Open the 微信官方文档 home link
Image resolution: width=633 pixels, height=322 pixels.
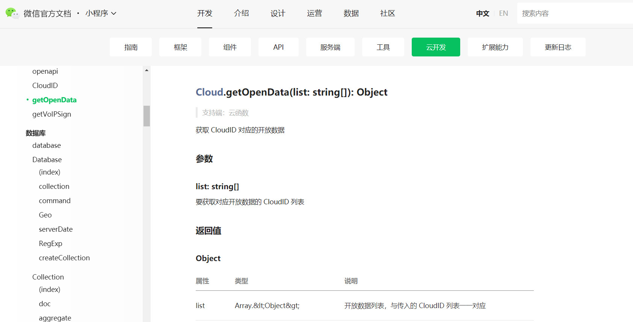[47, 14]
